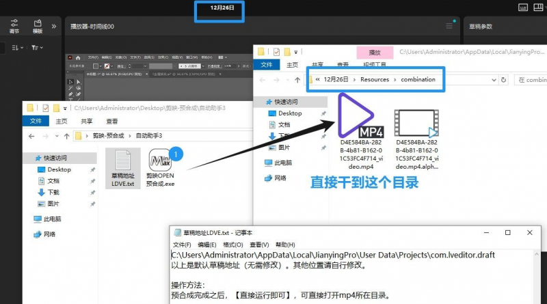The height and width of the screenshot is (304, 547).
Task: Switch to 共享 tab in 自动助手3 window
Action: pyautogui.click(x=87, y=122)
